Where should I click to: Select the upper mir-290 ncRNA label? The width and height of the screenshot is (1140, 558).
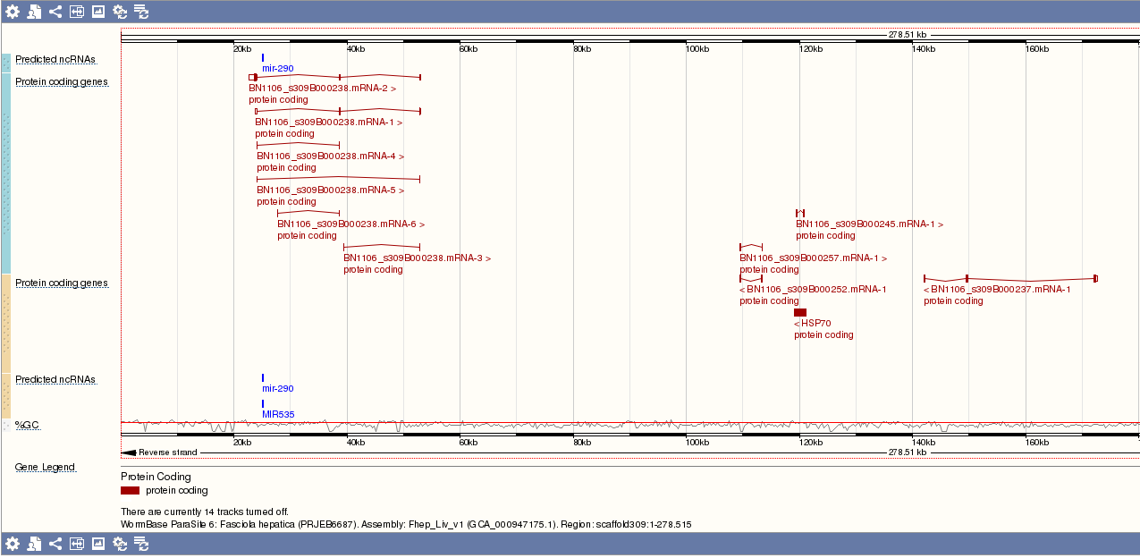click(277, 69)
